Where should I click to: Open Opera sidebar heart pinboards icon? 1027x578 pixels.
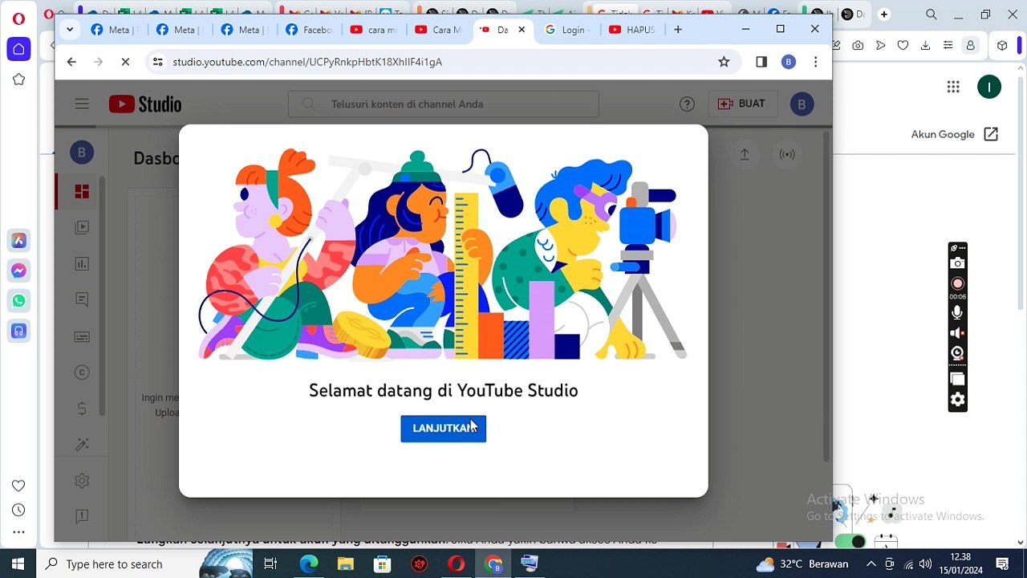18,486
